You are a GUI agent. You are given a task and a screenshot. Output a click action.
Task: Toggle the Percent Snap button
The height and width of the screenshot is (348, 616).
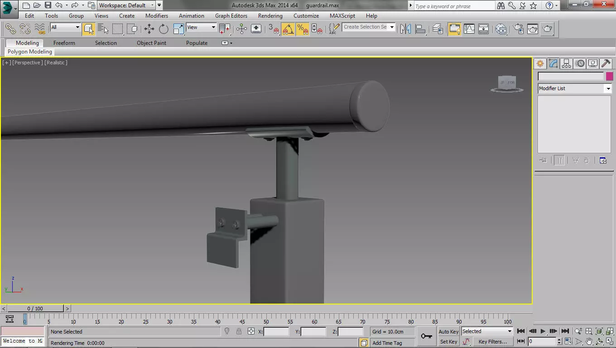[x=303, y=29]
